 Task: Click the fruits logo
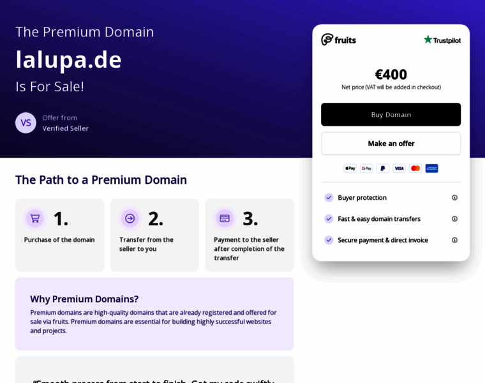pos(338,40)
